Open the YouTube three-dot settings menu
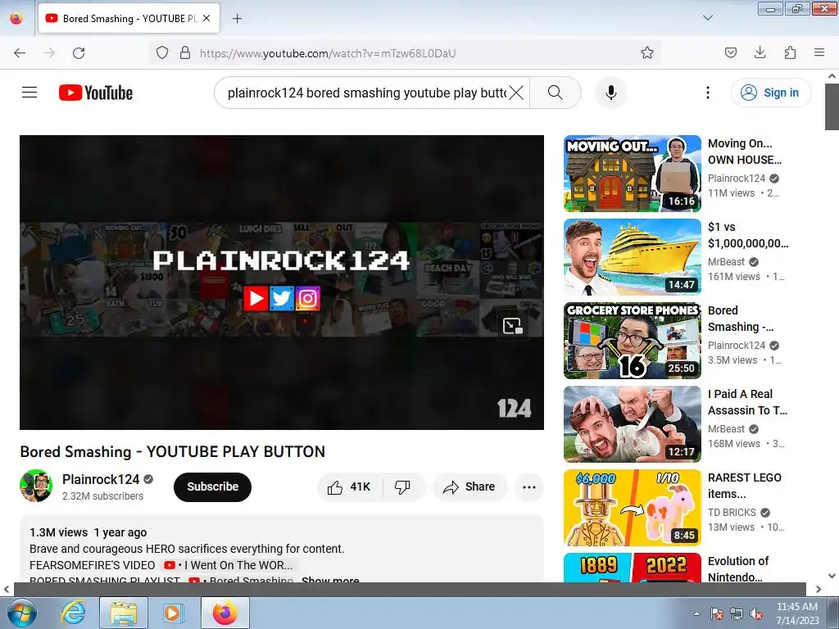This screenshot has height=629, width=839. (x=707, y=93)
